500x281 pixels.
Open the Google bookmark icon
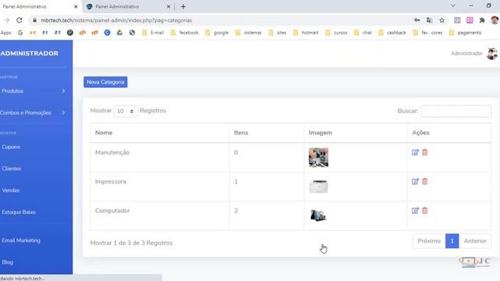[x=20, y=33]
